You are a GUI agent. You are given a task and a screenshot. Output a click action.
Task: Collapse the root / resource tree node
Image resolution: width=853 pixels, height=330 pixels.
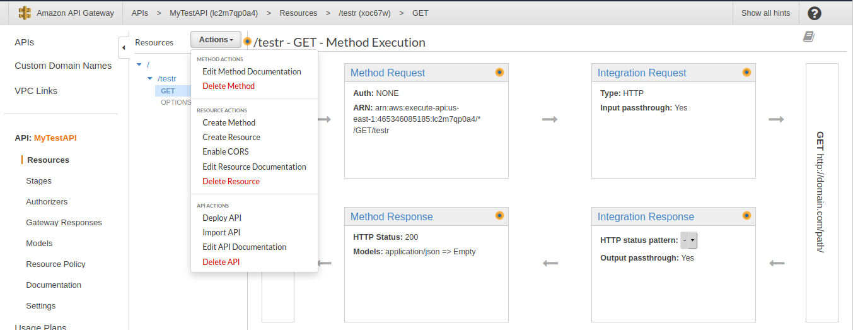tap(139, 64)
